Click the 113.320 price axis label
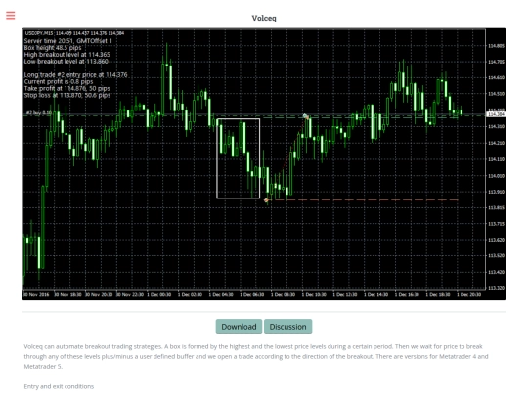 click(x=496, y=288)
